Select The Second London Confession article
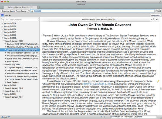Screen dimensions: 162x119 23,53
